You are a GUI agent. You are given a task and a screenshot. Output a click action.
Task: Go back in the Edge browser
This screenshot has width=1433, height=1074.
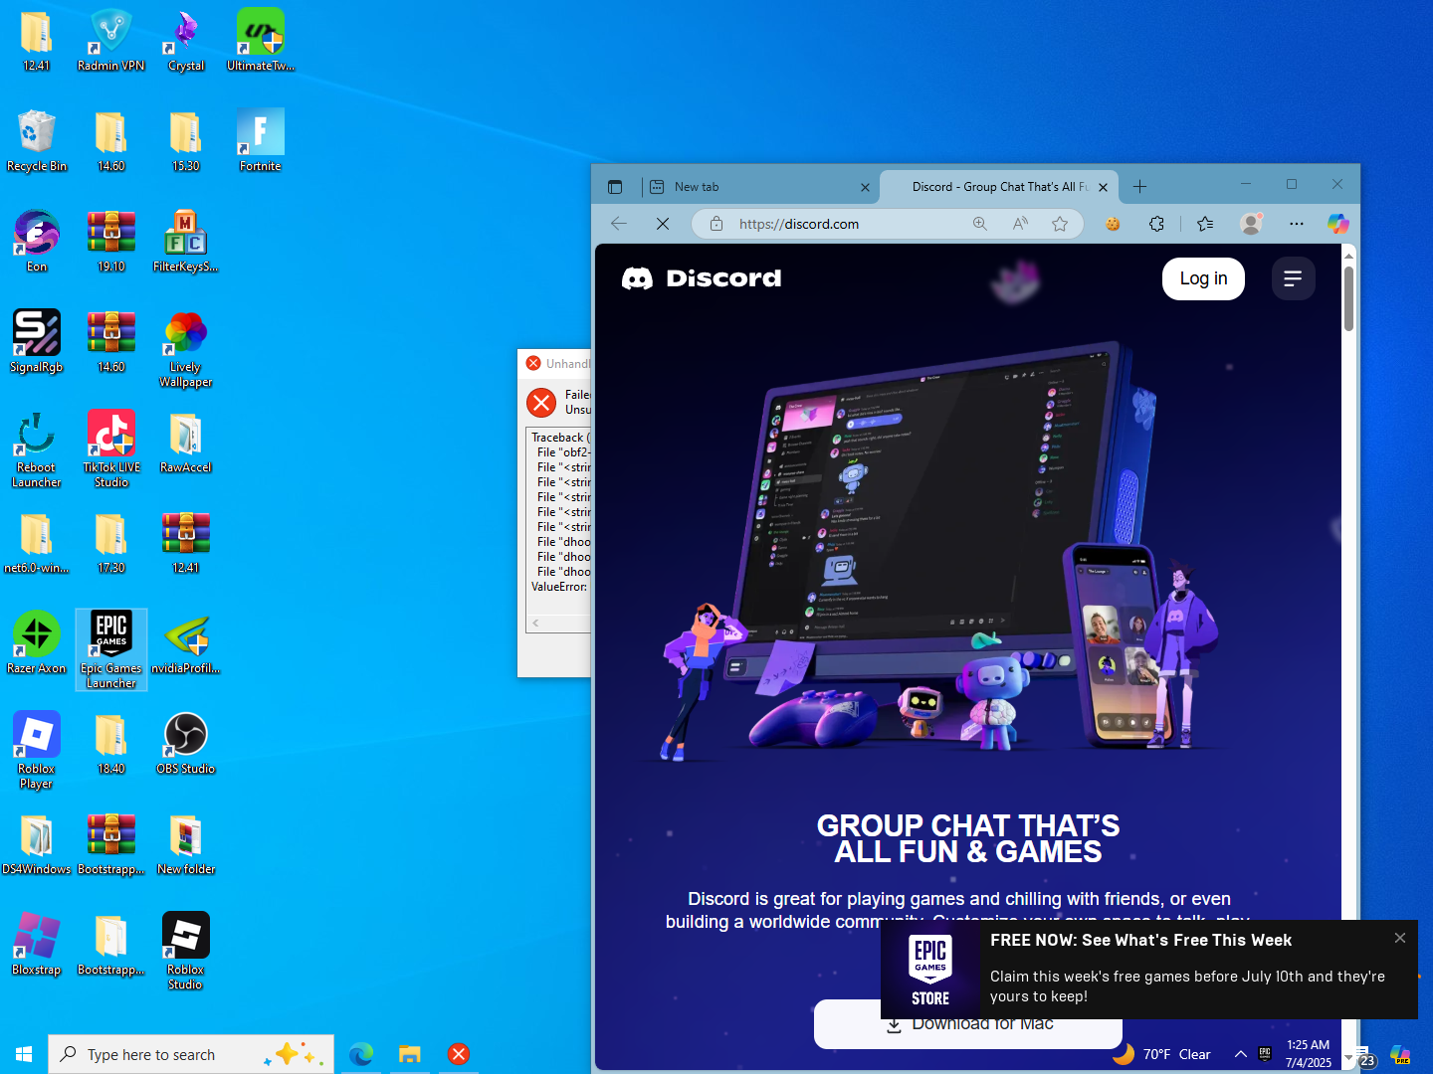coord(619,224)
